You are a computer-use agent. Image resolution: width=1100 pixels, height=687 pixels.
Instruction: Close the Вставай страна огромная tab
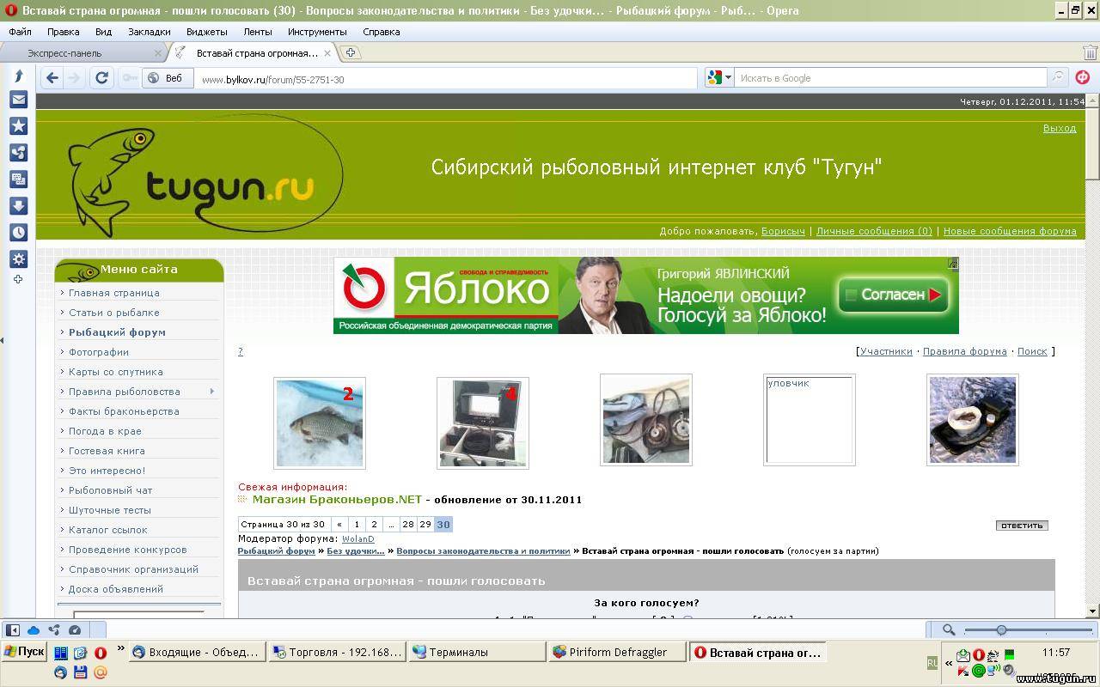(x=328, y=53)
